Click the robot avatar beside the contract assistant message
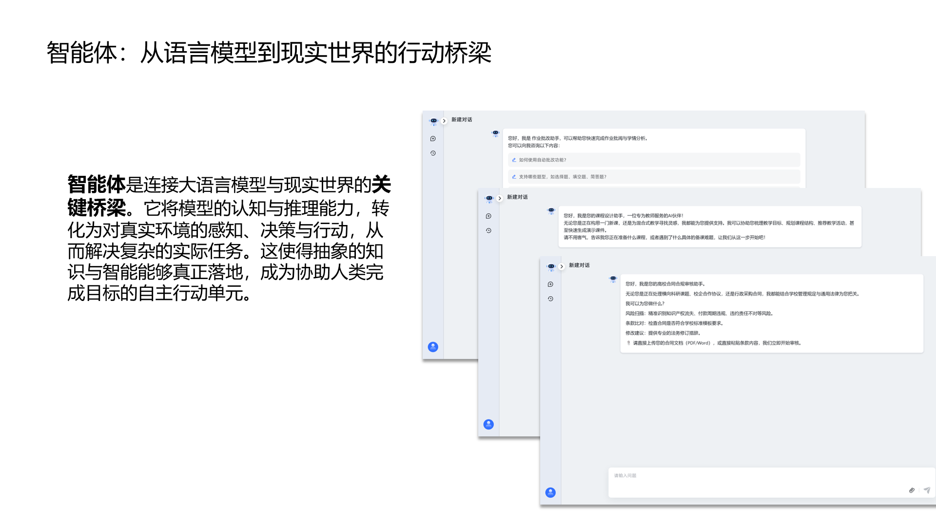The image size is (936, 526). 612,279
